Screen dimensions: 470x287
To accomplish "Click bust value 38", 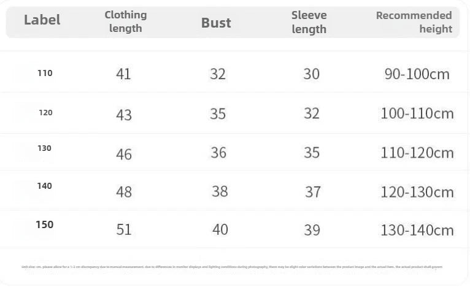I will point(220,191).
